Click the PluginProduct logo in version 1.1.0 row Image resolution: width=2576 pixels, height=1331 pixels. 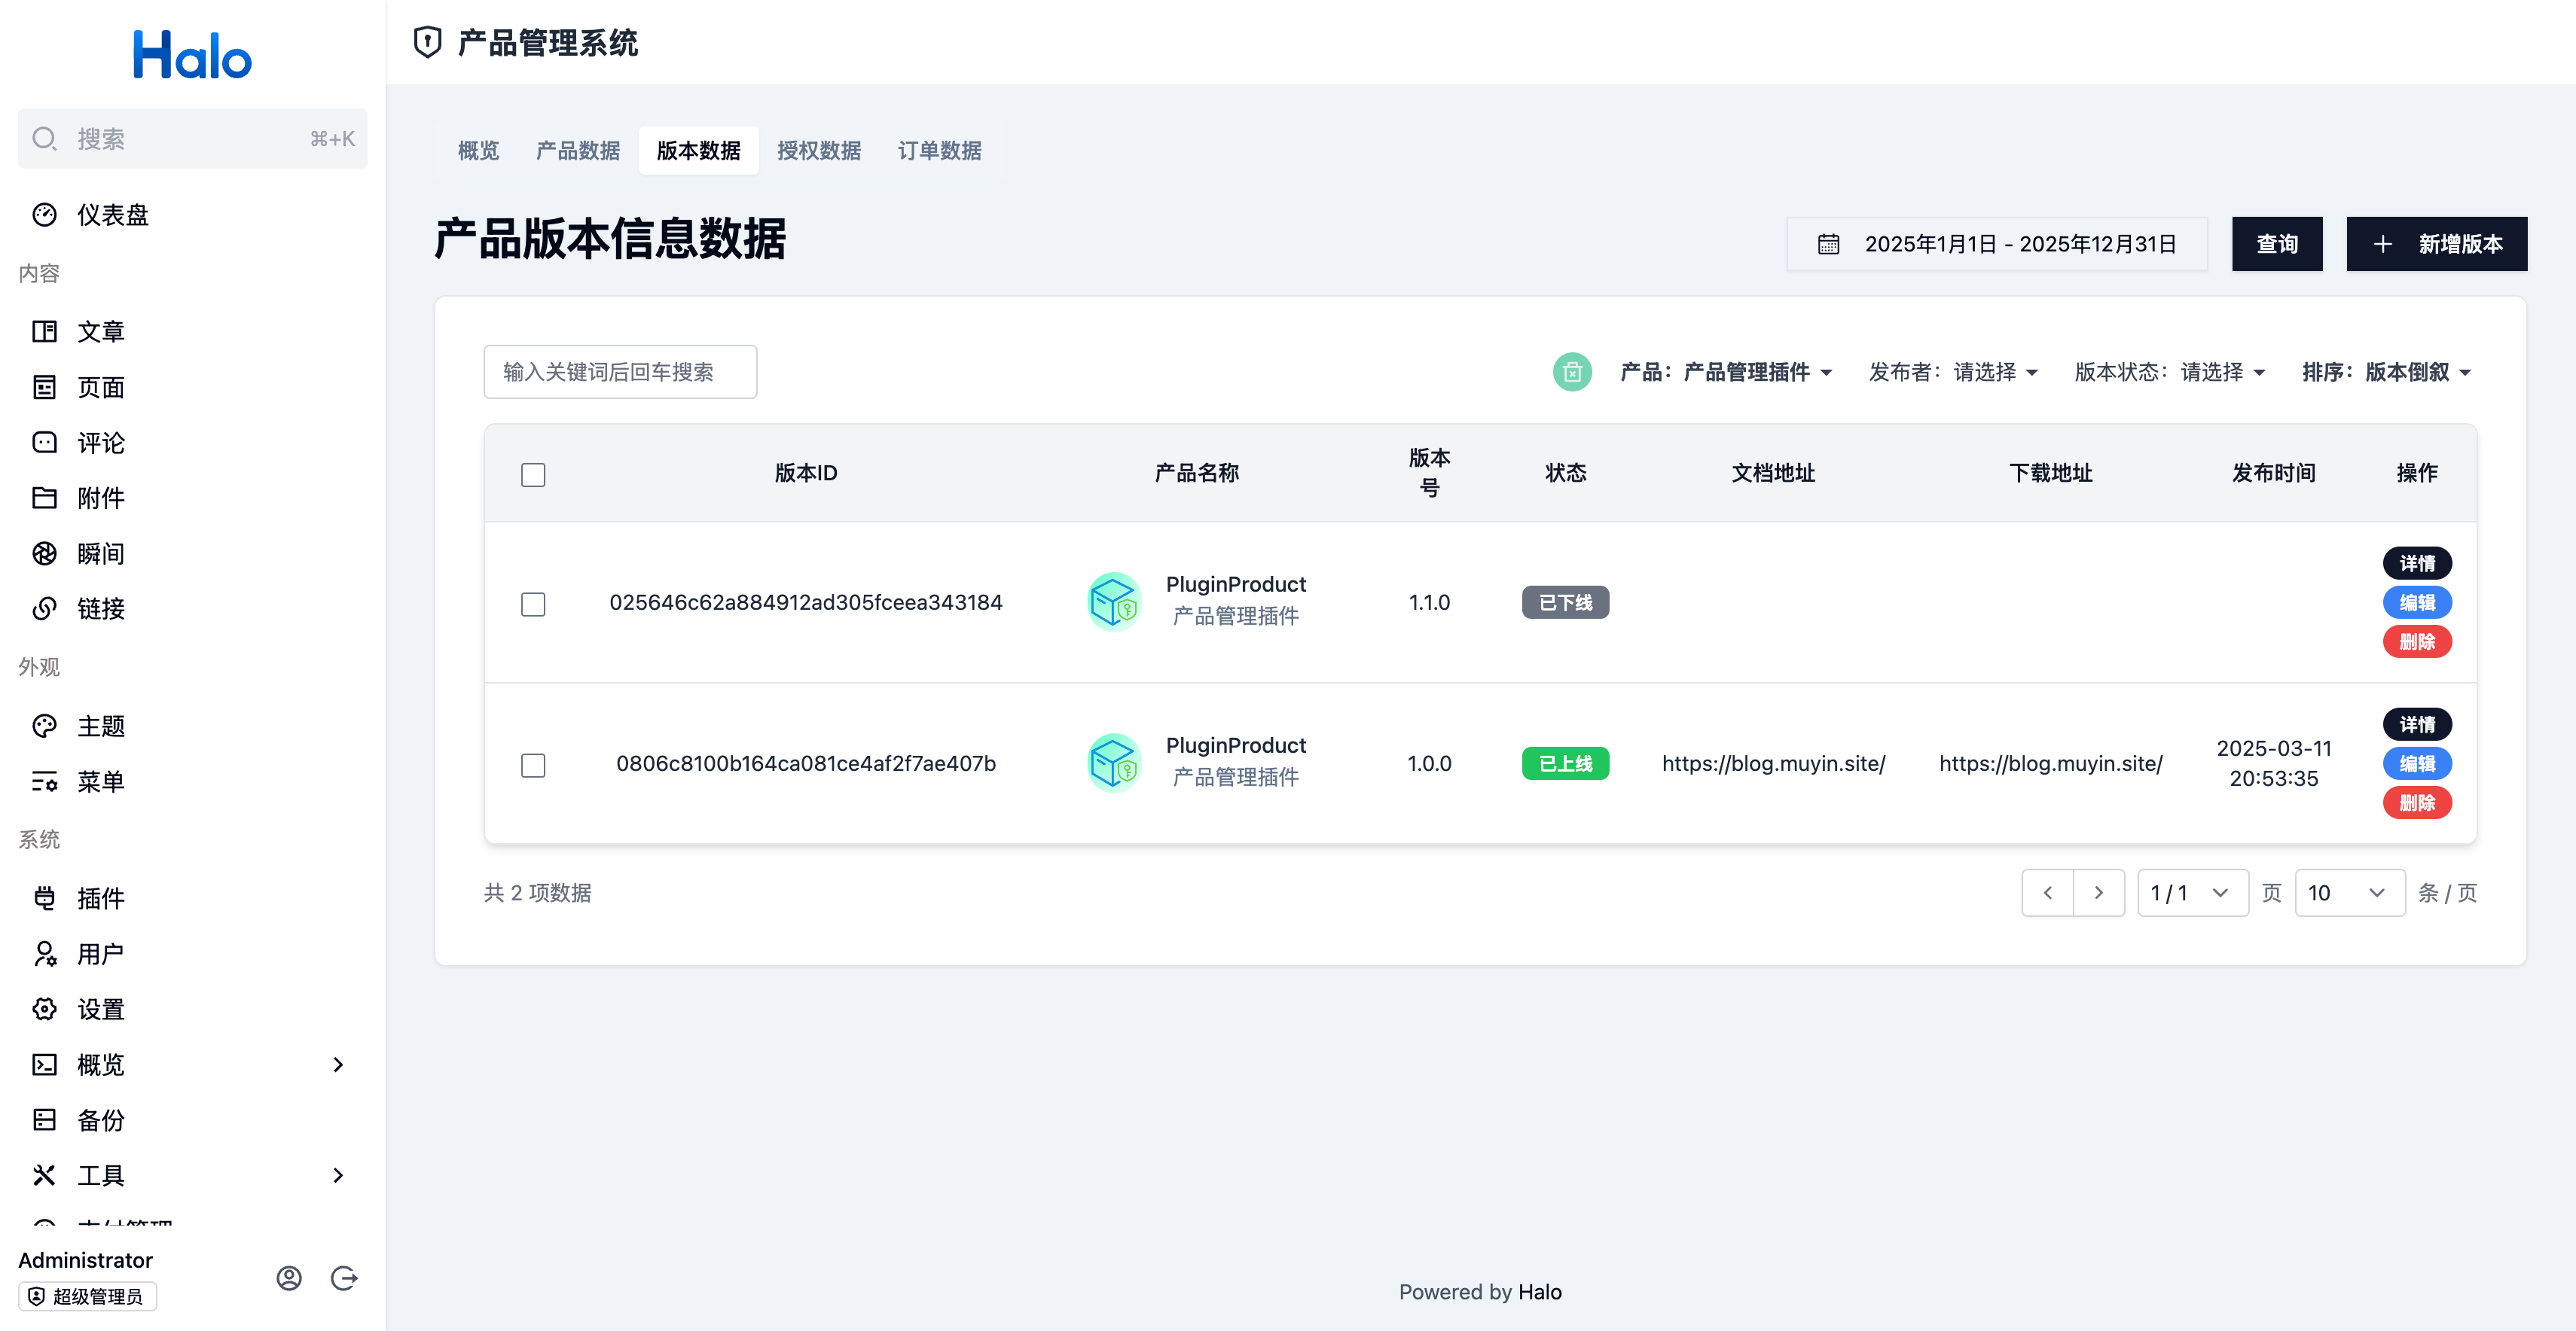point(1113,602)
